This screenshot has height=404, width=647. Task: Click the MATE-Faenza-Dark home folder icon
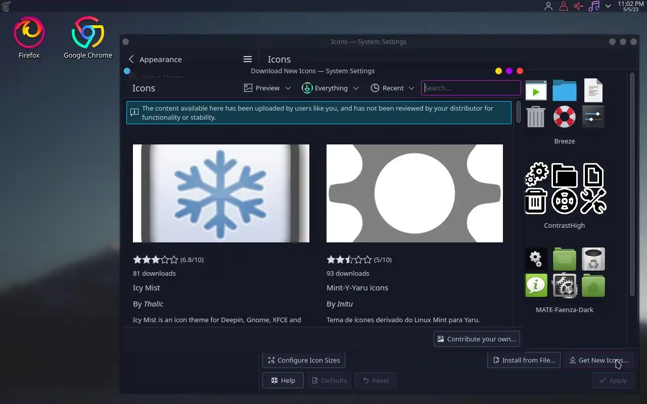click(593, 285)
